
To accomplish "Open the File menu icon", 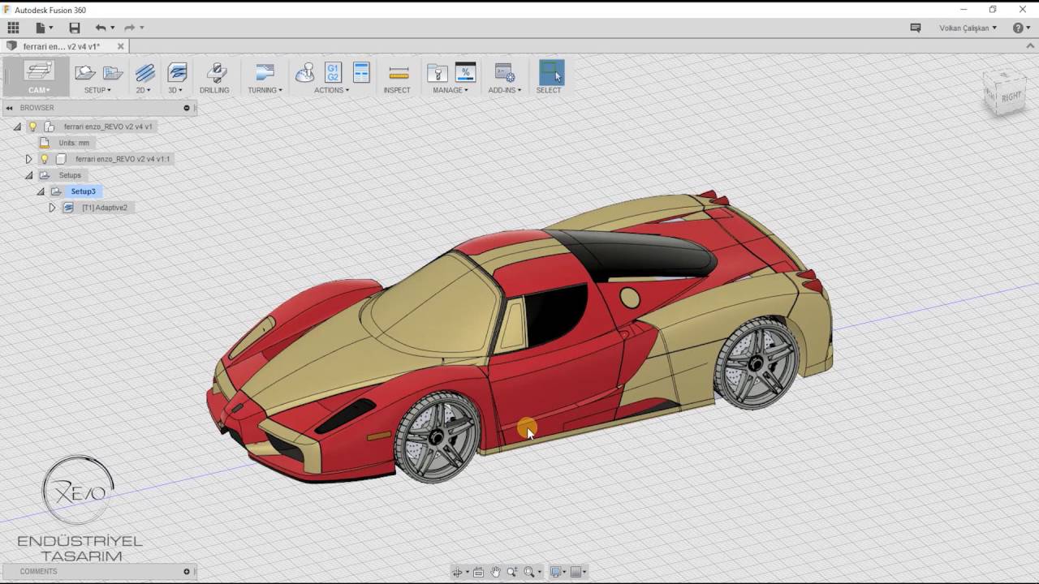I will click(x=41, y=28).
